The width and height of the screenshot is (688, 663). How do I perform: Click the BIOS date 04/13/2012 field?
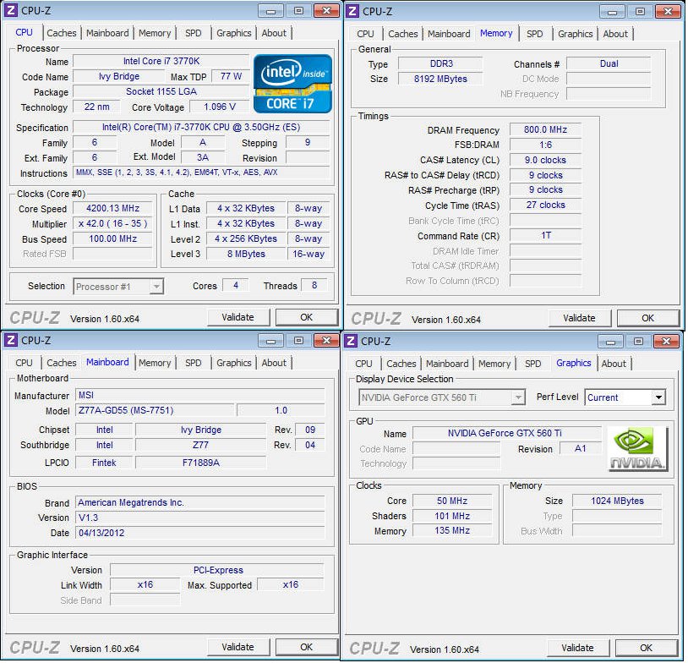coord(200,533)
